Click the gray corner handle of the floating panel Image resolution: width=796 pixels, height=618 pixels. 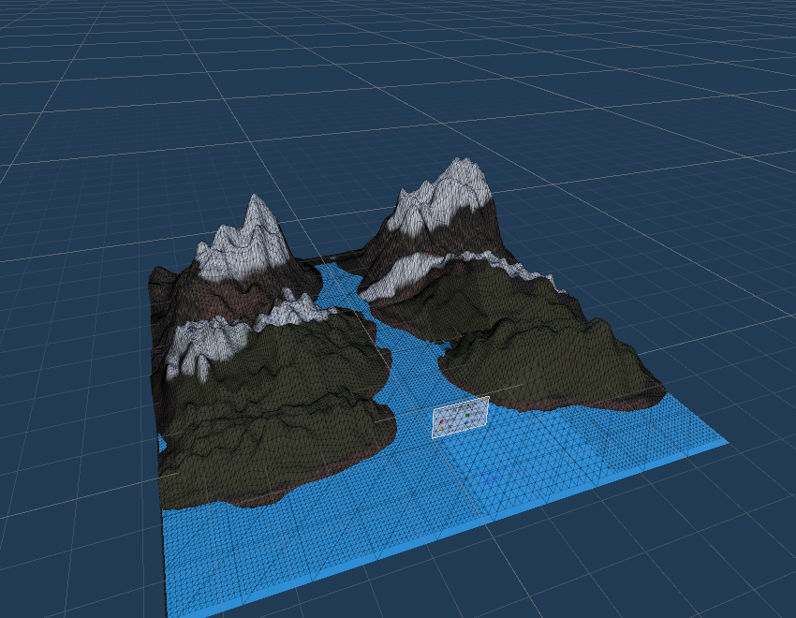click(487, 400)
